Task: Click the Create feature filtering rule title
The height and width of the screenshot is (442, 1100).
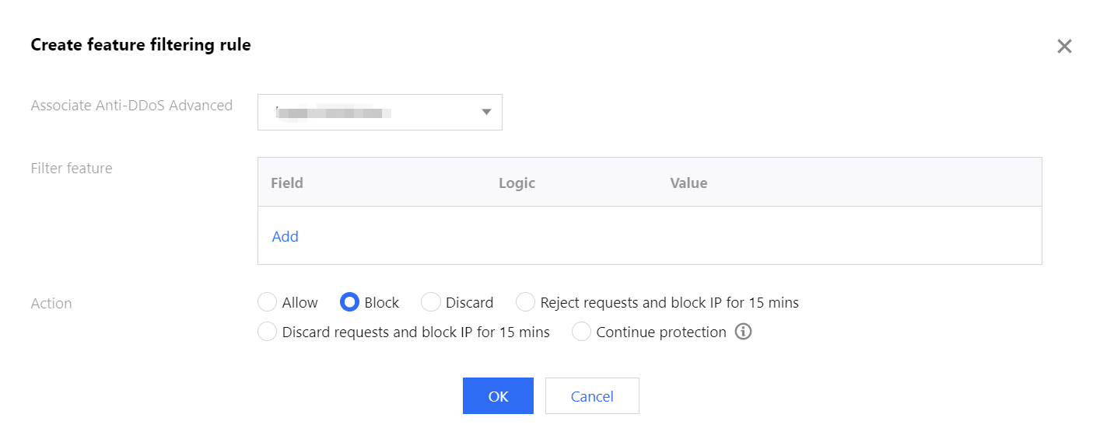Action: coord(141,45)
